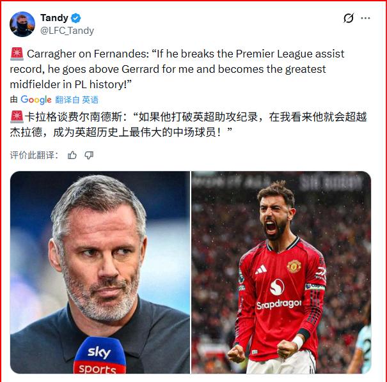Click the red siren emoji in English text
387x382 pixels.
point(17,54)
